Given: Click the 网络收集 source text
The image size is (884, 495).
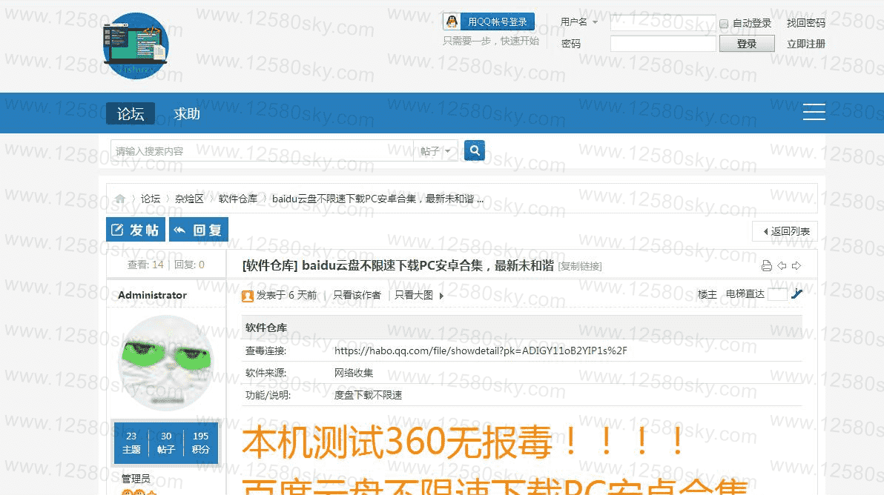Looking at the screenshot, I should (354, 373).
